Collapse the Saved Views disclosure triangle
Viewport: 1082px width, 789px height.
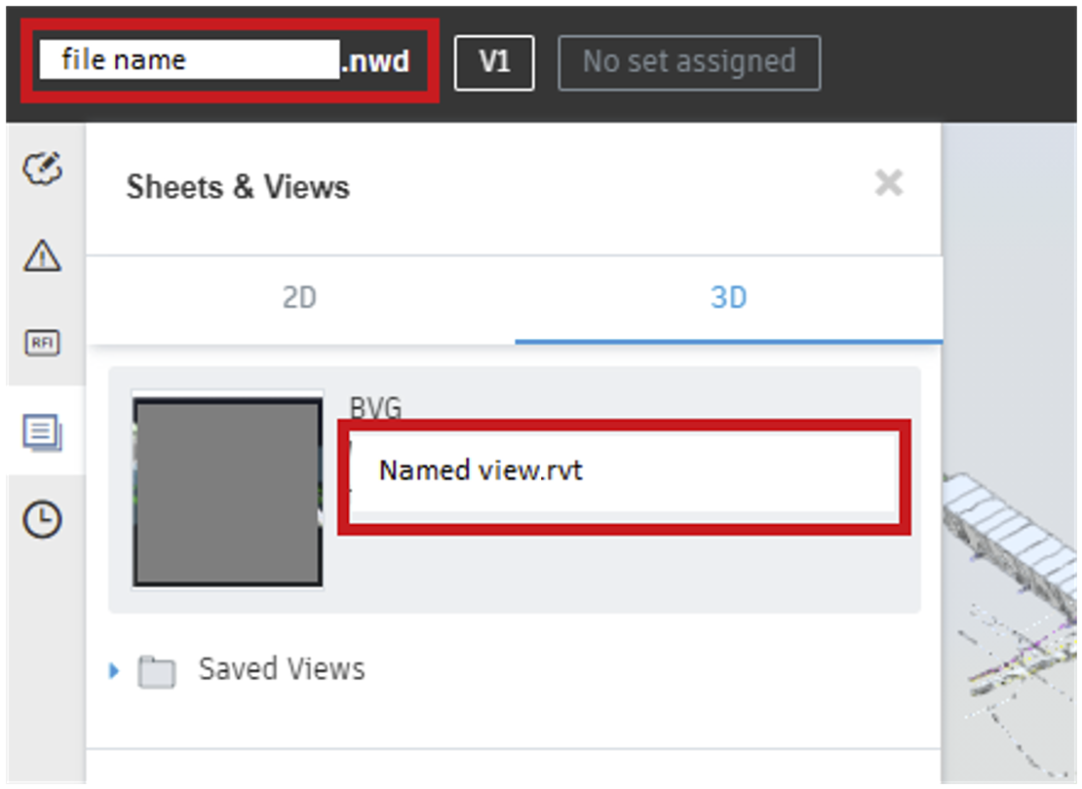pyautogui.click(x=113, y=669)
